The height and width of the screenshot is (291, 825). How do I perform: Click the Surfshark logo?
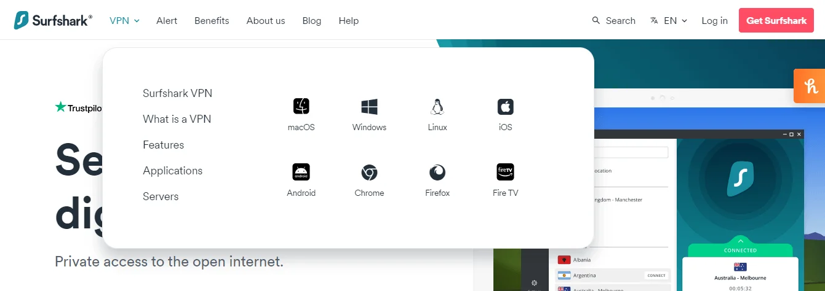[x=53, y=20]
